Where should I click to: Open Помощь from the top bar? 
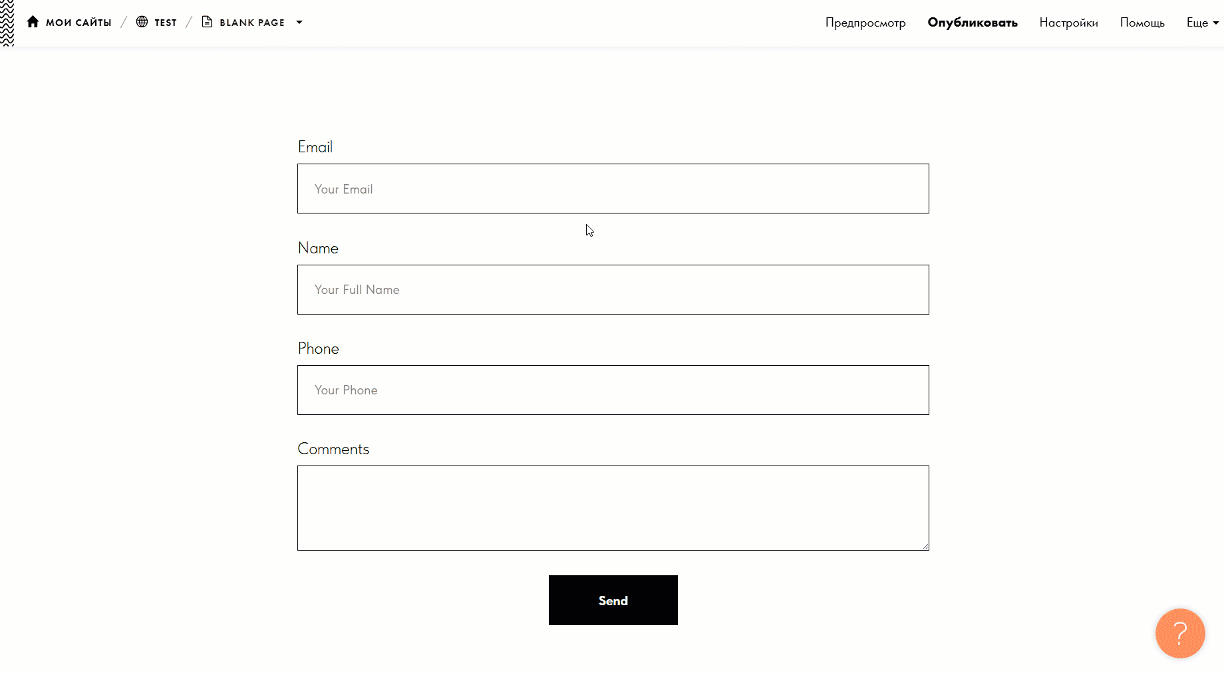tap(1142, 22)
